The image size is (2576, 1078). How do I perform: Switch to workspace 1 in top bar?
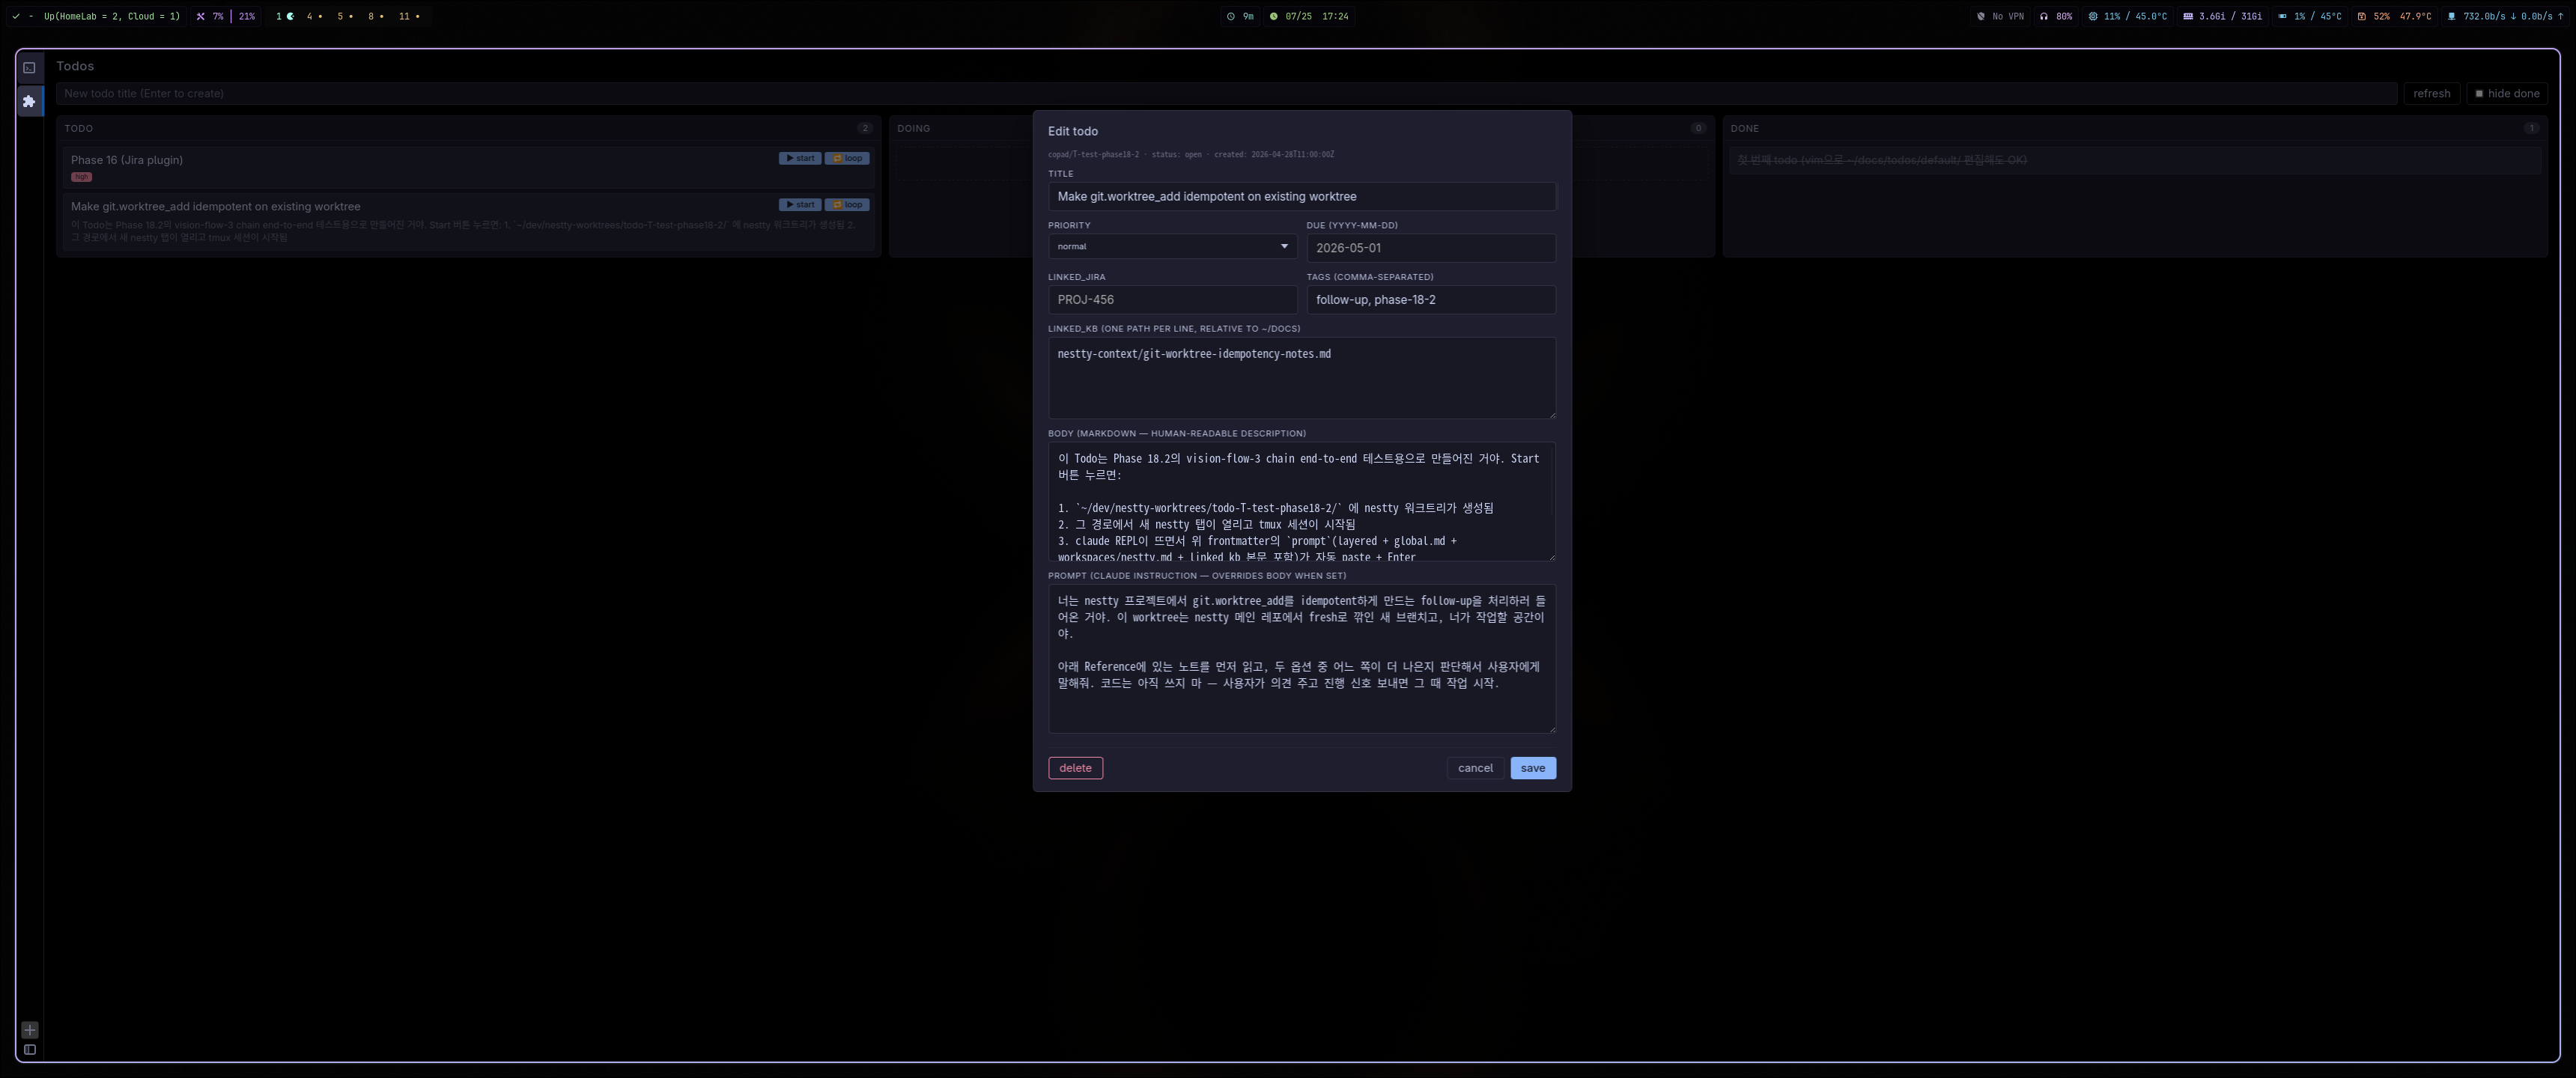tap(285, 16)
